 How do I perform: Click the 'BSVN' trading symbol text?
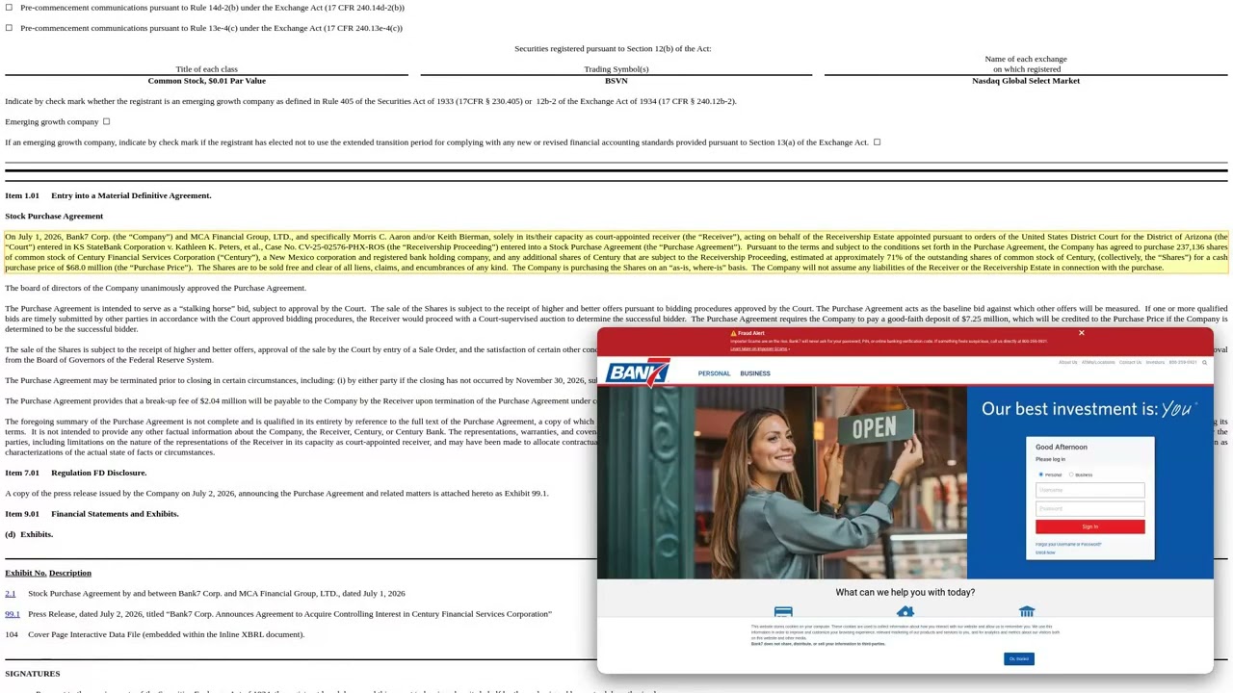(x=616, y=81)
